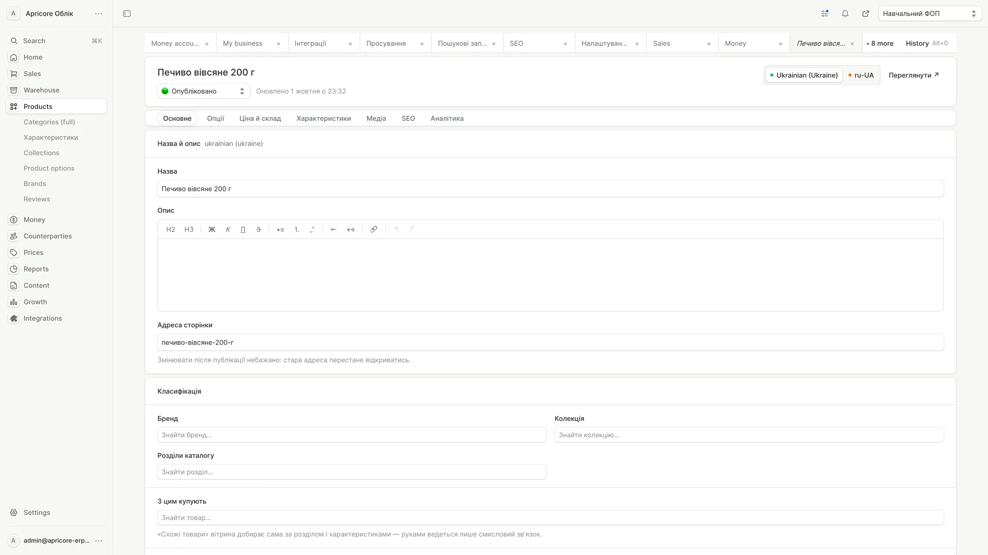Click the Колекція search field
The height and width of the screenshot is (555, 988).
749,435
